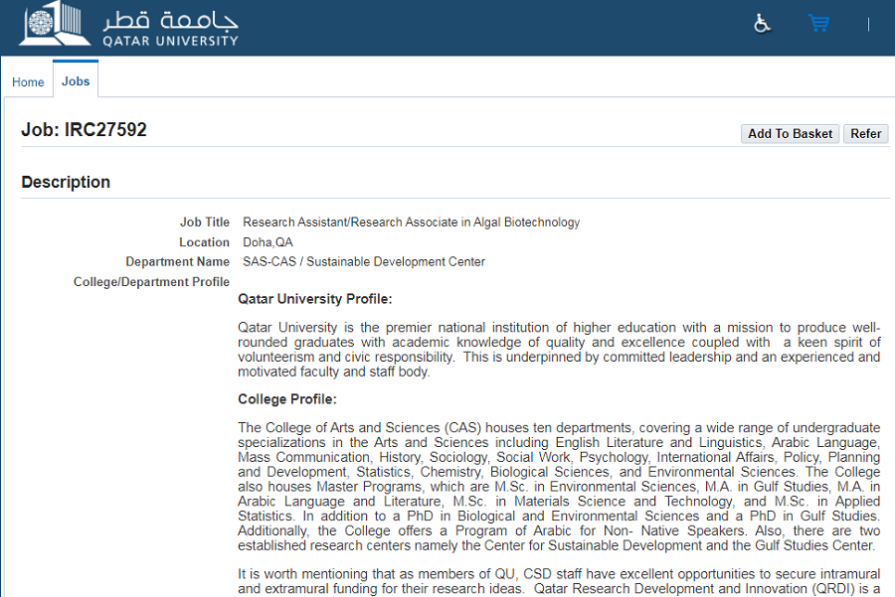Click the 'QATAR UNIVERSITY' English wordmark
This screenshot has width=895, height=597.
point(170,41)
